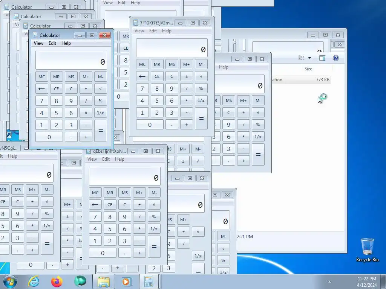Image resolution: width=386 pixels, height=289 pixels.
Task: Click multiply key in 7ITGKt7t3jV2m calculator
Action: (x=186, y=100)
